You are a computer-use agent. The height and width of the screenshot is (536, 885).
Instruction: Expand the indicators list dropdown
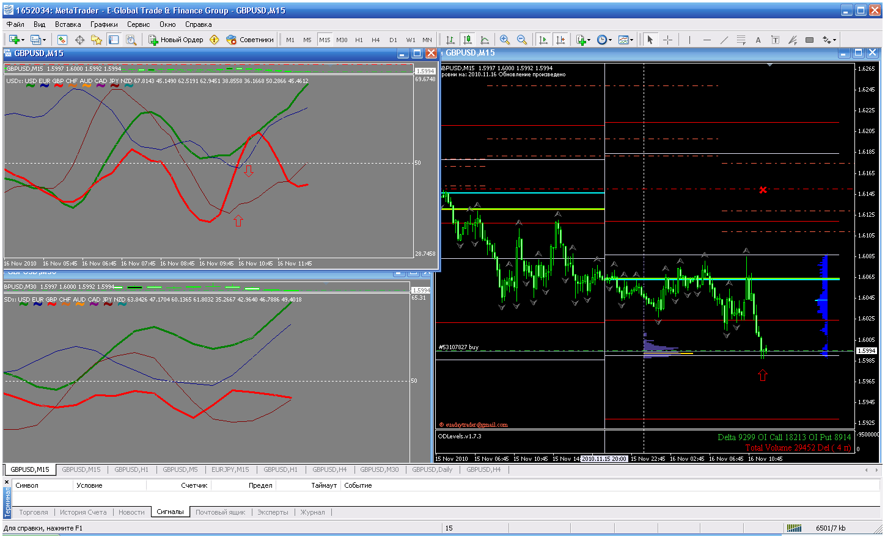pyautogui.click(x=589, y=40)
